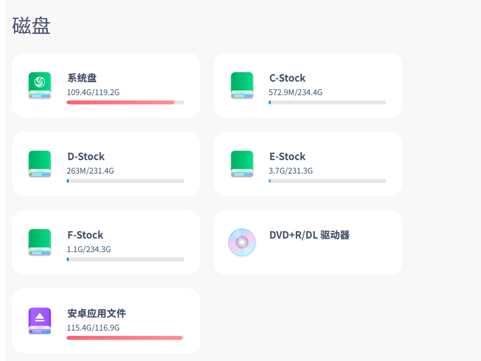Open the 安卓应用文件 label
This screenshot has height=361, width=481.
97,313
